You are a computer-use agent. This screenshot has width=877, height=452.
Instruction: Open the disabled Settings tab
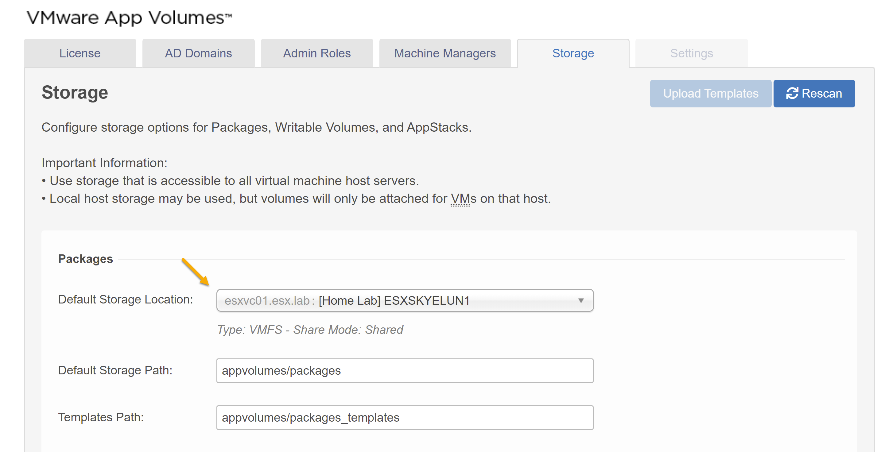pyautogui.click(x=692, y=53)
